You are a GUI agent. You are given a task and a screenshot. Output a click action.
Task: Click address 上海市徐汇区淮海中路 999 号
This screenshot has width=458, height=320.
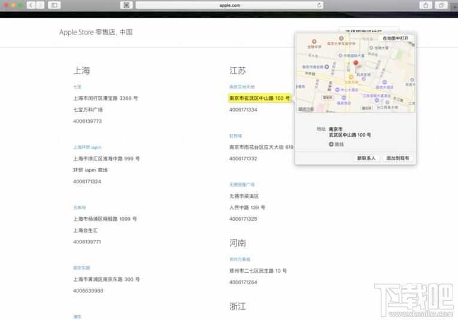(107, 159)
